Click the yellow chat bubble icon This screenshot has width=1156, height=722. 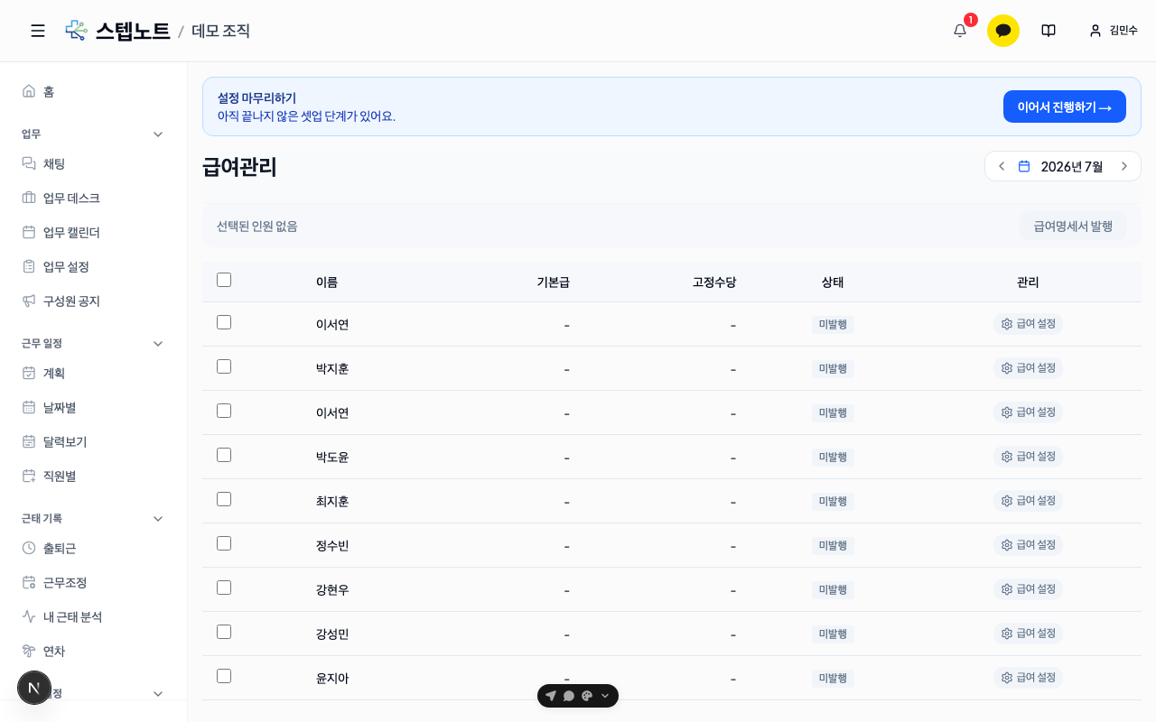point(1003,31)
